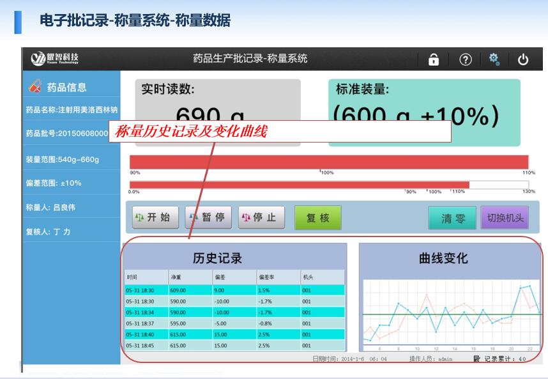The image size is (548, 379).
Task: Click the upper red weight progress bar
Action: (x=329, y=162)
